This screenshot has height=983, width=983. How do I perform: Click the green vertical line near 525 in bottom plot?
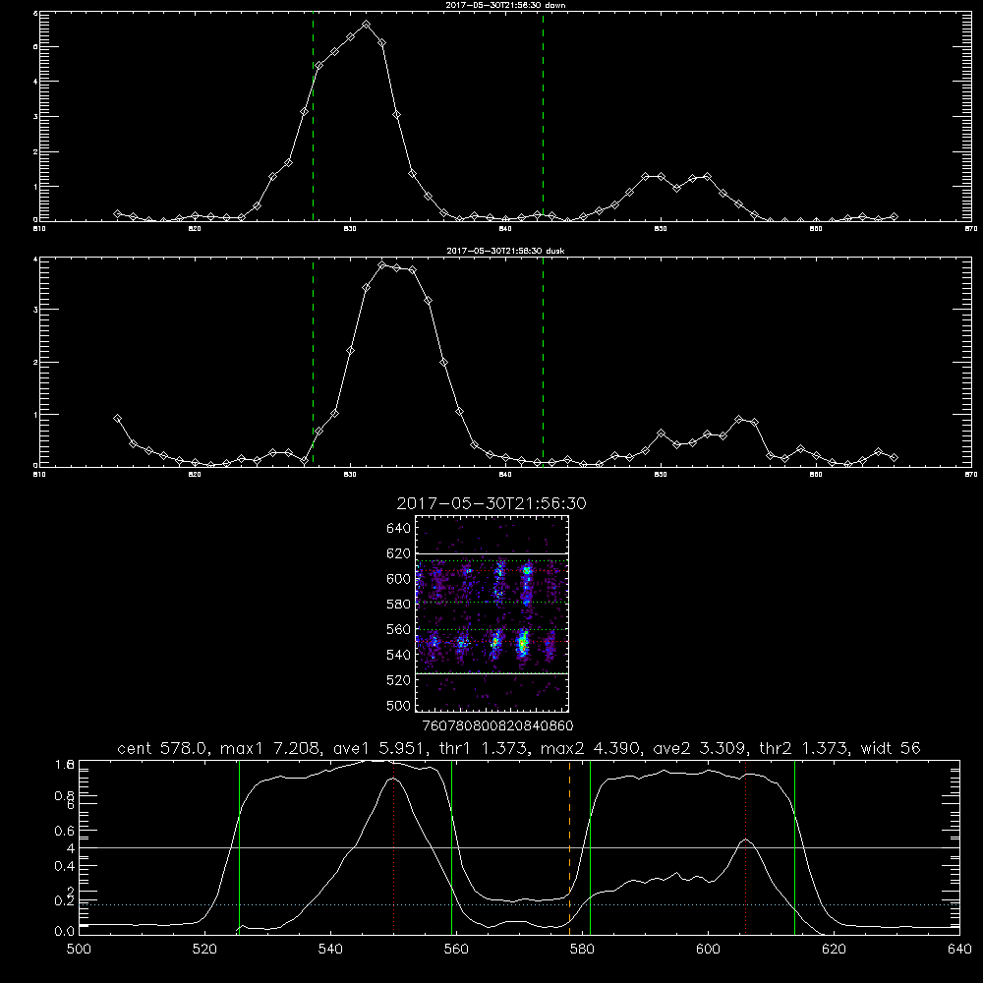[x=239, y=846]
